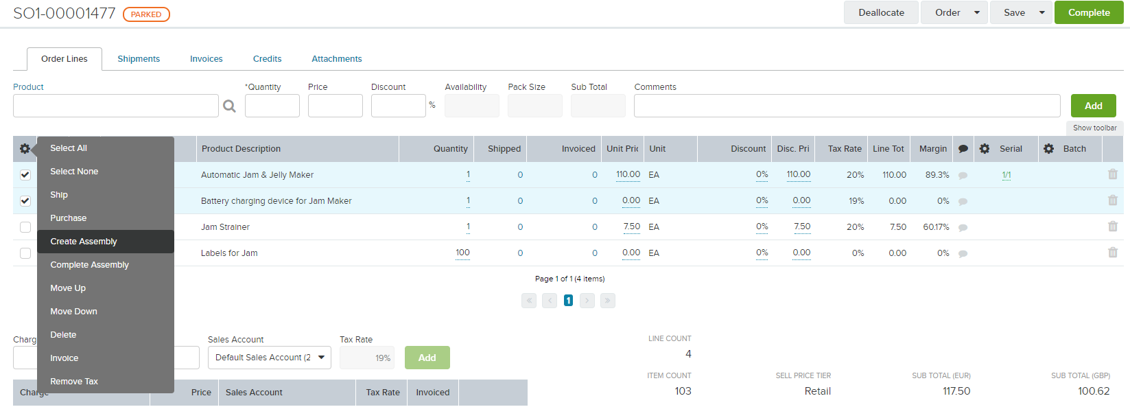This screenshot has width=1130, height=407.
Task: Choose Create Assembly from the context menu
Action: click(84, 242)
